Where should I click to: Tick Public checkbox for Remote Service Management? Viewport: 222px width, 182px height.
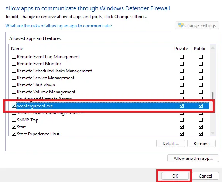pos(201,78)
